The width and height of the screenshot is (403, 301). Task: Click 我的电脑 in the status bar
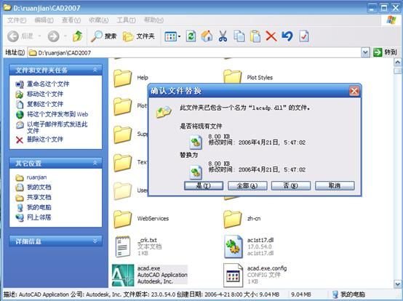click(348, 294)
